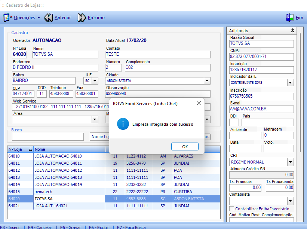Click OK in the success dialog

(185, 147)
